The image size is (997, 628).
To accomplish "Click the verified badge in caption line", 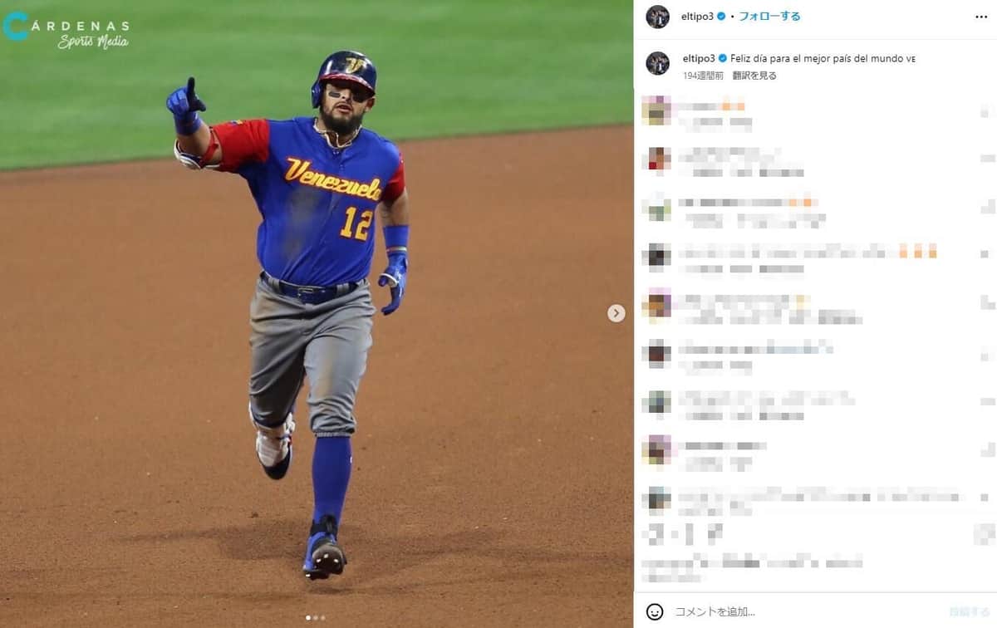I will coord(723,59).
